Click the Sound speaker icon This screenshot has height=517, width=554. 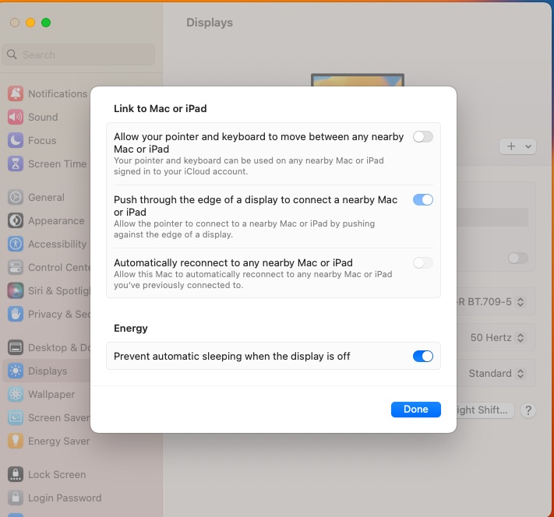(x=16, y=117)
